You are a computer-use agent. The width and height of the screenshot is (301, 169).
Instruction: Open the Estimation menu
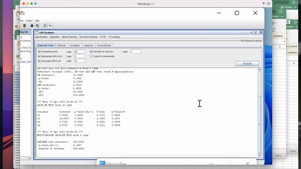(x=55, y=37)
